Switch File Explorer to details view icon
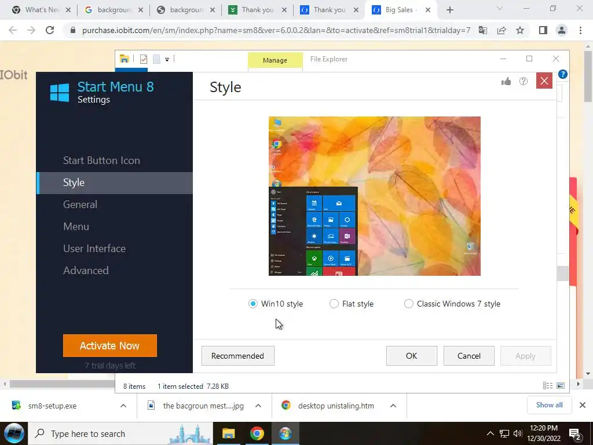593x445 pixels. click(x=548, y=385)
